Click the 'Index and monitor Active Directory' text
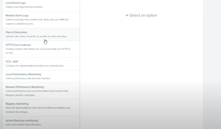The width and height of the screenshot is (221, 129). point(23,125)
